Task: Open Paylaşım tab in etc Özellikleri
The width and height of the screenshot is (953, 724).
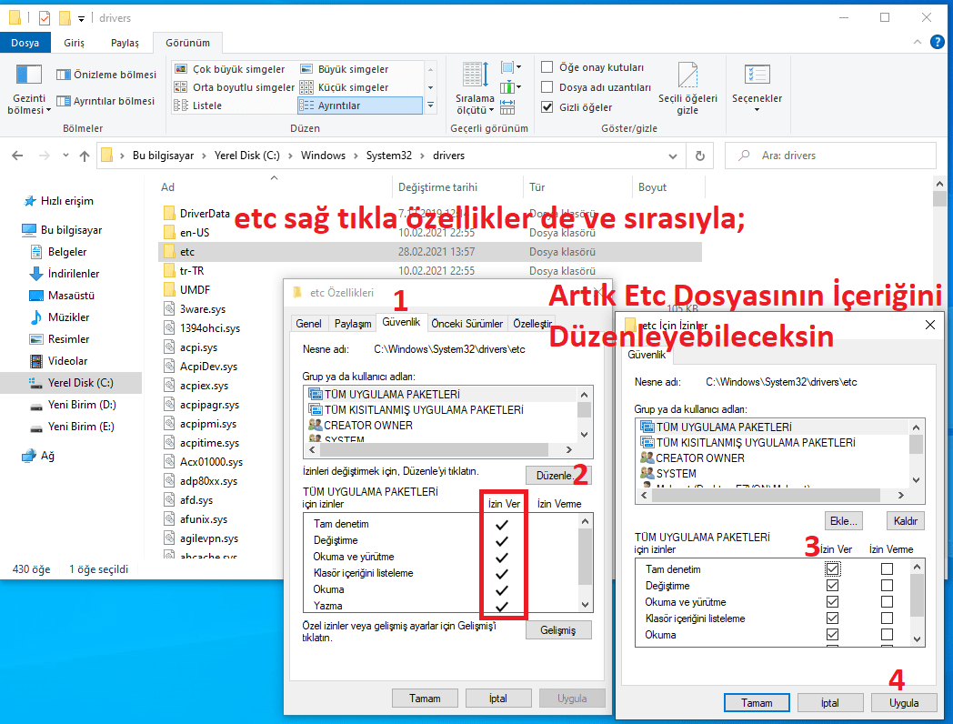Action: coord(353,324)
